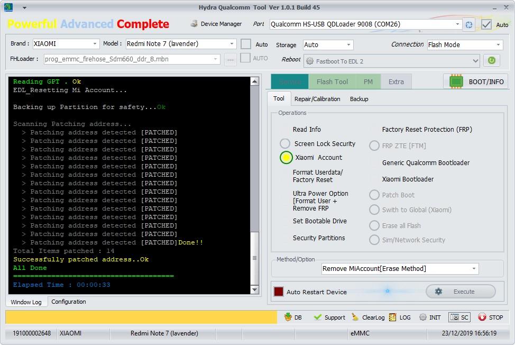Open the title bar quick menu arrow
This screenshot has width=515, height=345.
point(24,7)
